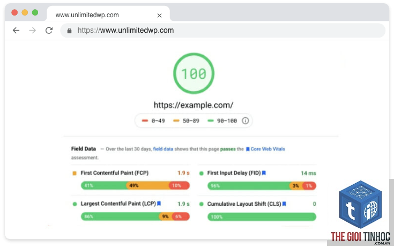Click the 90-100 green legend entry
This screenshot has width=394, height=246.
click(222, 121)
